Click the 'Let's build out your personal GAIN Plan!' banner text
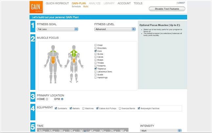This screenshot has width=212, height=133. (x=55, y=17)
